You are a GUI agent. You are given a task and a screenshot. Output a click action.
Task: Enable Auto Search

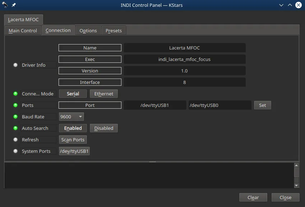click(73, 128)
